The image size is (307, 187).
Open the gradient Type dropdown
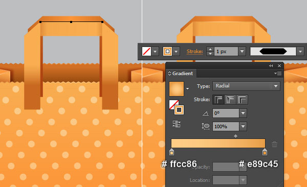click(246, 86)
